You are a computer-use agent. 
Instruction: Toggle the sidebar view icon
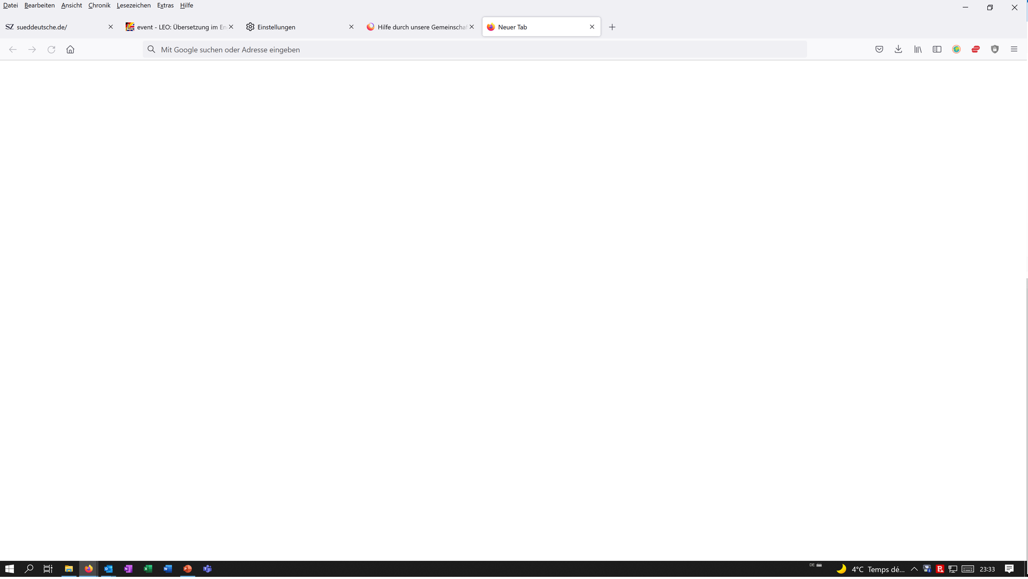click(x=937, y=49)
